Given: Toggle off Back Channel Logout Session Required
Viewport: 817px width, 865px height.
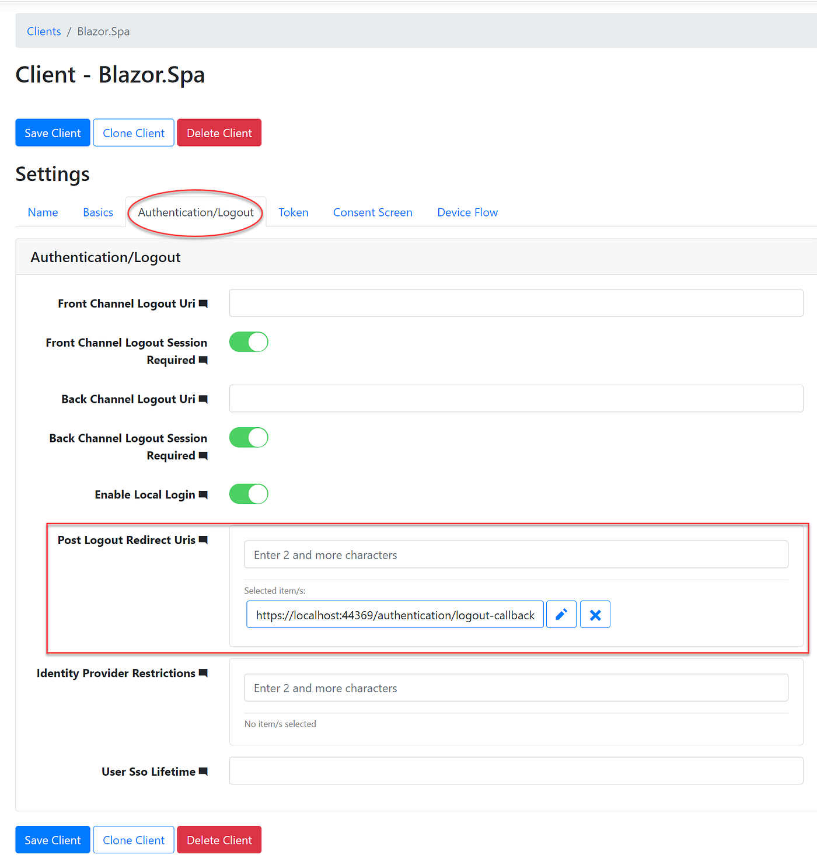Looking at the screenshot, I should (249, 437).
